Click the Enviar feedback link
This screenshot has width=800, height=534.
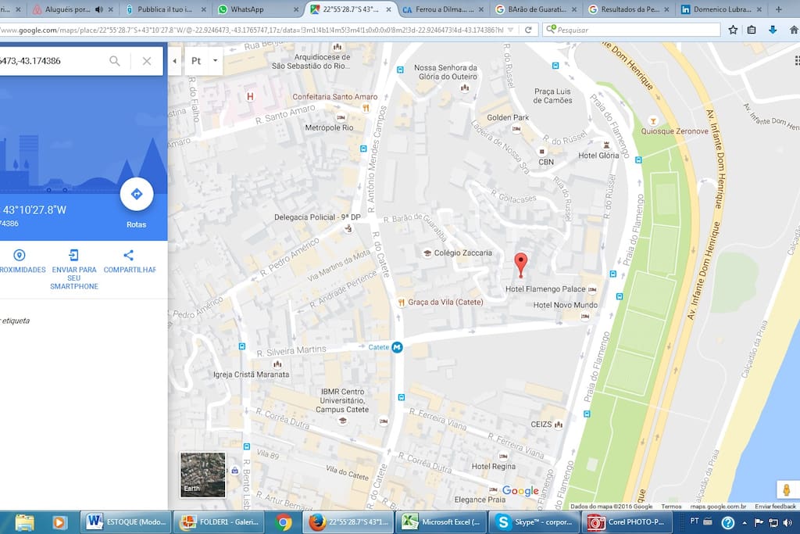[775, 507]
